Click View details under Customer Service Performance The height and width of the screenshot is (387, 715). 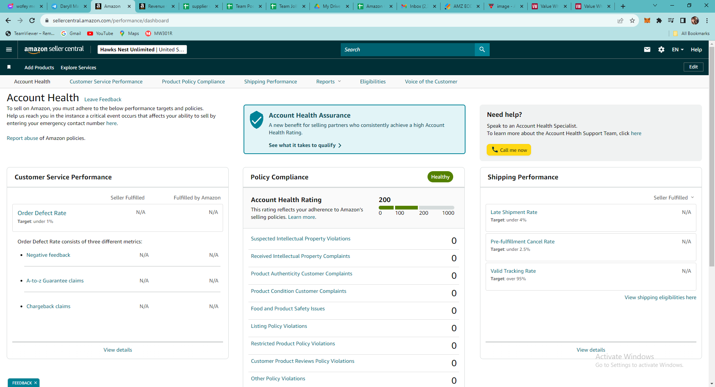(118, 350)
